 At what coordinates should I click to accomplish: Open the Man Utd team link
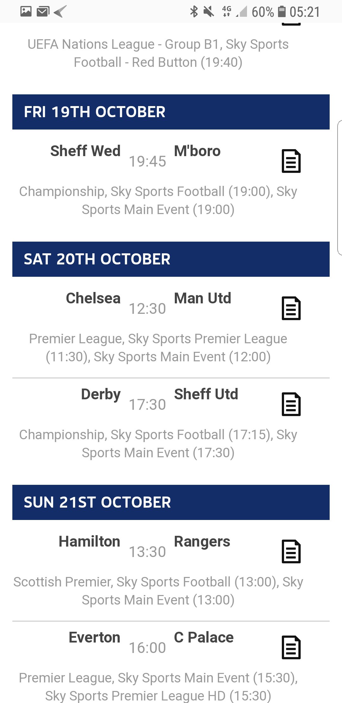[x=203, y=298]
